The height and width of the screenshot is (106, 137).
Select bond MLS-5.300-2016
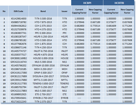[43, 62]
